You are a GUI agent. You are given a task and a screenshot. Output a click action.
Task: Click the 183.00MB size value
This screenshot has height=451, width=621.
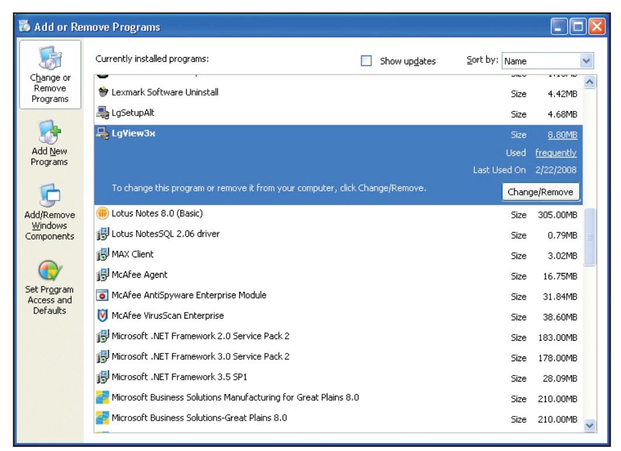pos(557,338)
